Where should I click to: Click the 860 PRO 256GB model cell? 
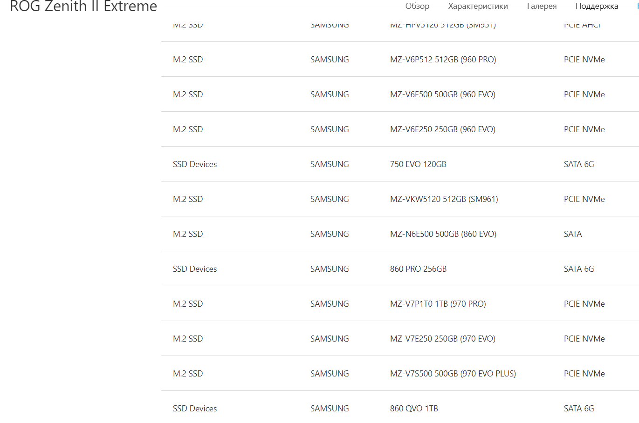point(418,269)
